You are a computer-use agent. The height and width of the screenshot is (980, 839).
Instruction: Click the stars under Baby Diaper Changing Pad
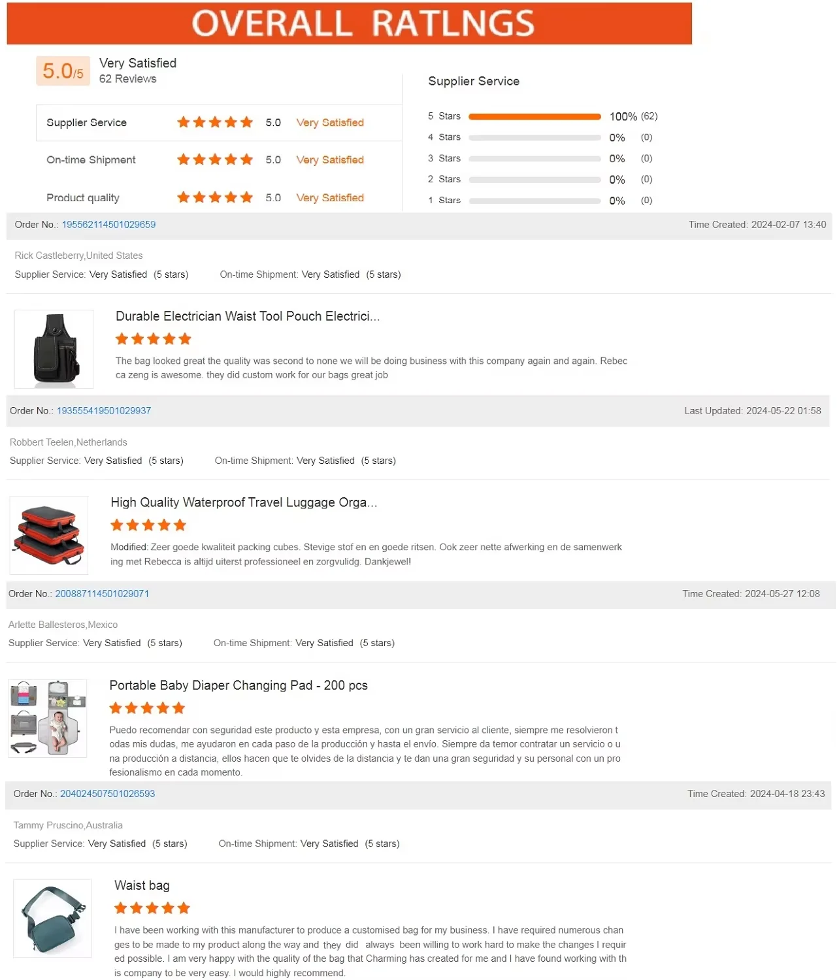tap(147, 708)
